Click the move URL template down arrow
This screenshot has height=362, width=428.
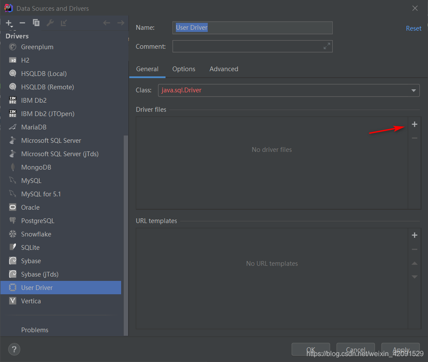(414, 277)
